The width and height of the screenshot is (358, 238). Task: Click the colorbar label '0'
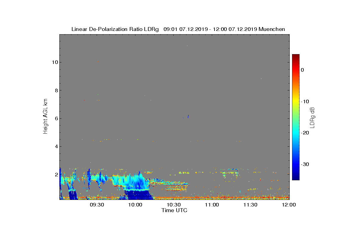(302, 70)
